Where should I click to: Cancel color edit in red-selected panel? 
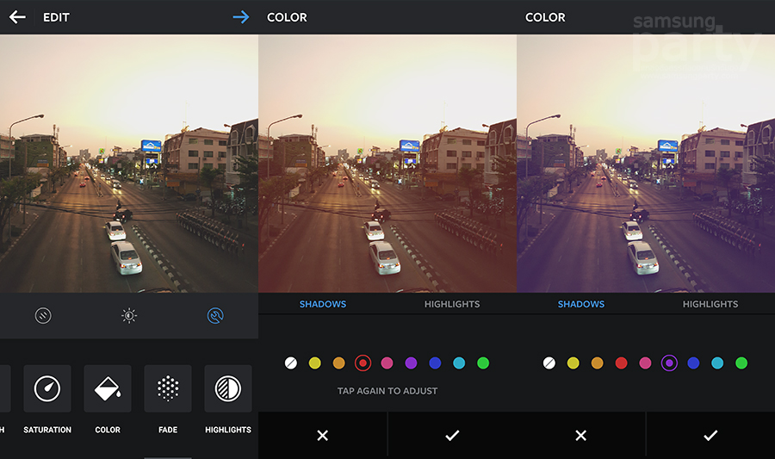(323, 436)
